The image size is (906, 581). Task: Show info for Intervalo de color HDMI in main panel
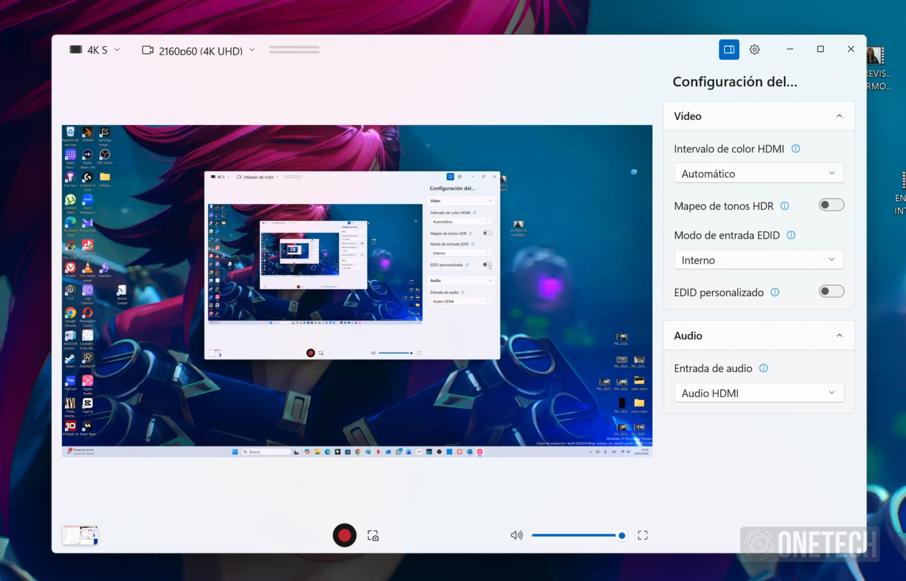pos(796,149)
